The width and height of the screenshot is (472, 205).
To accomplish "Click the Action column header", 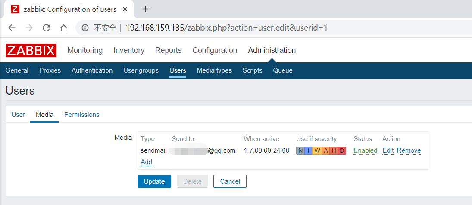I will point(391,139).
